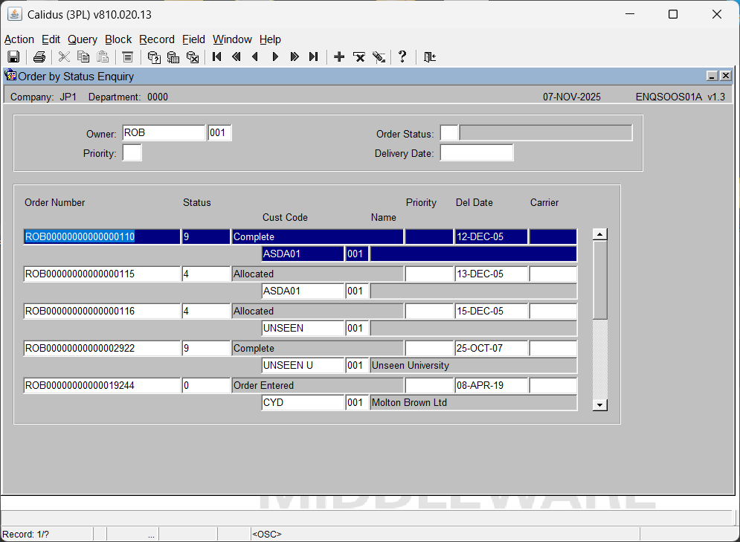Click the scrollbar up arrow
Screen dimensions: 740x542
click(600, 234)
